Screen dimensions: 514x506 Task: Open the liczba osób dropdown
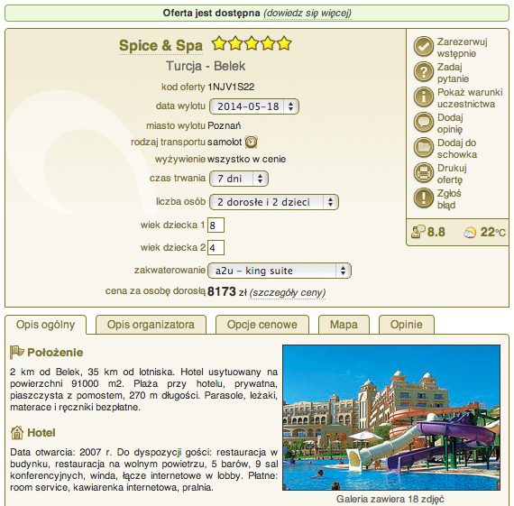[x=274, y=202]
